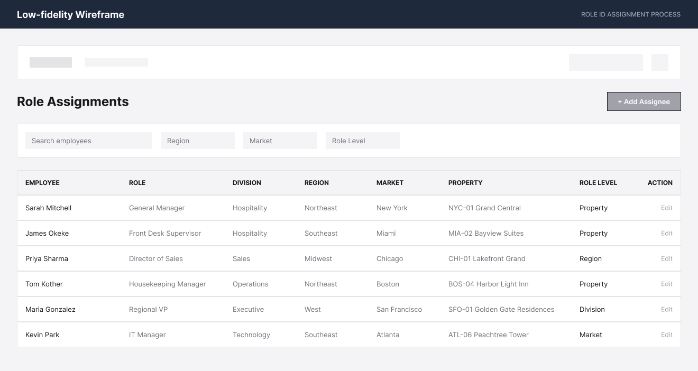
Task: Select employee name Kevin Park
Action: [x=42, y=335]
